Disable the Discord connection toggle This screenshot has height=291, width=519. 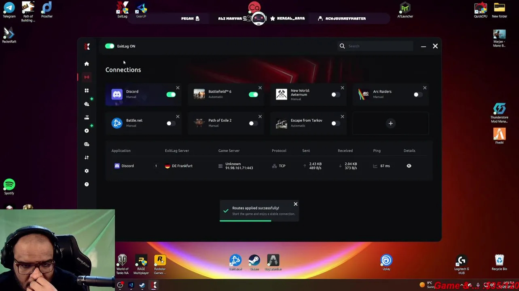click(171, 95)
